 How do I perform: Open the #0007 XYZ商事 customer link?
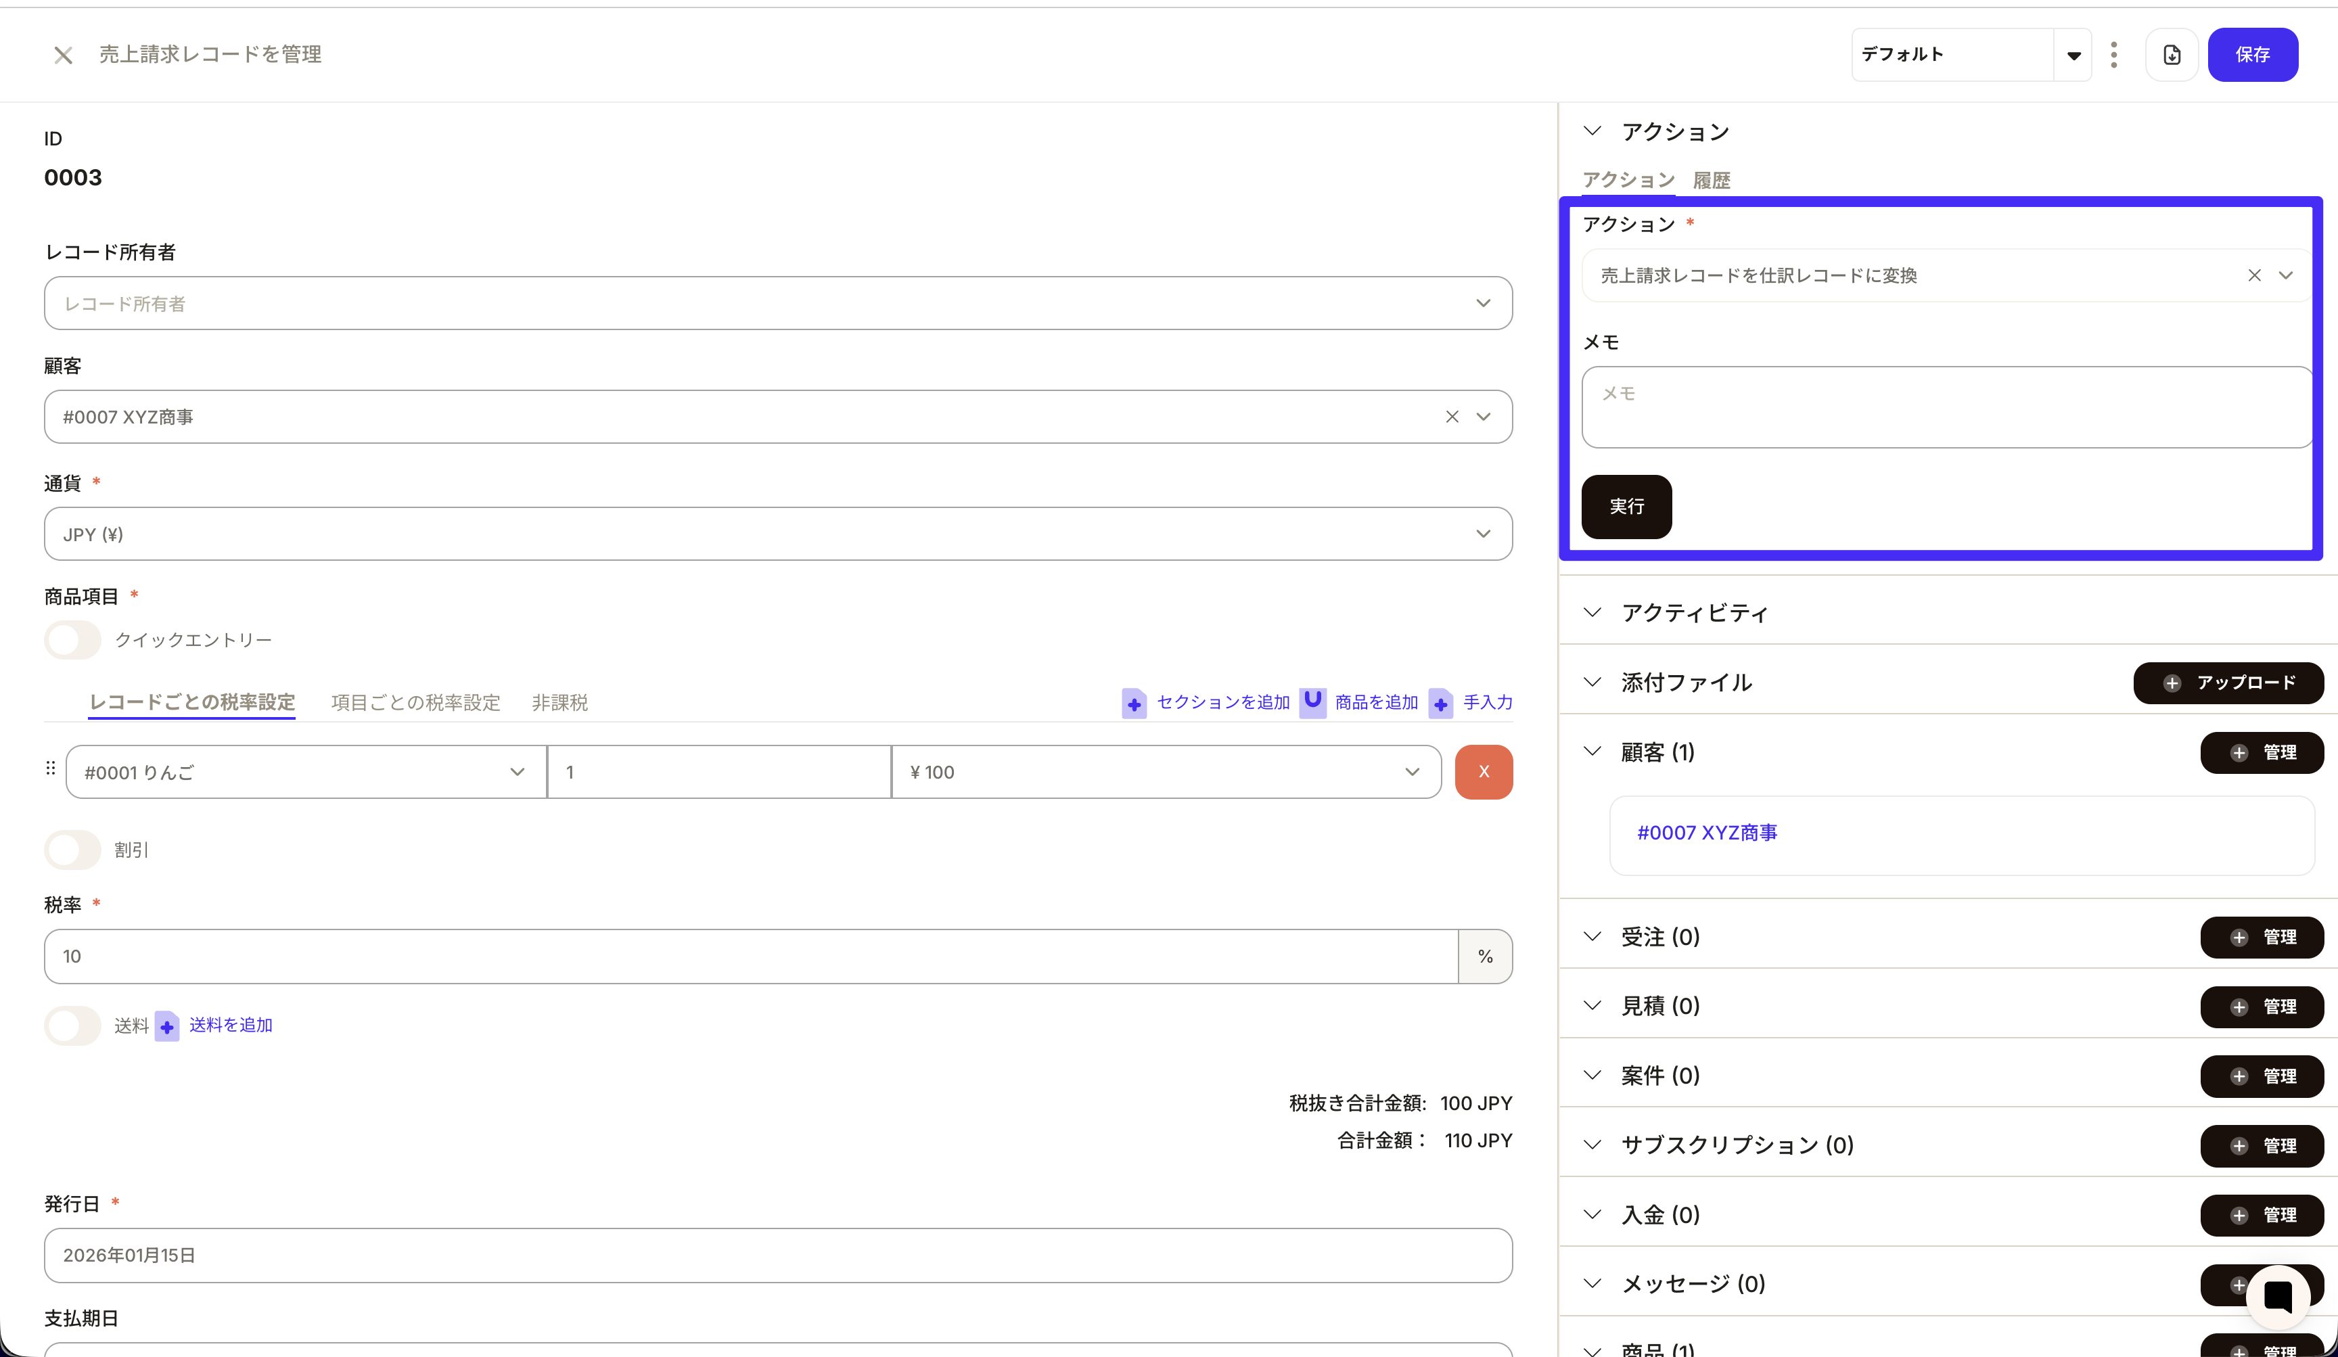1706,832
